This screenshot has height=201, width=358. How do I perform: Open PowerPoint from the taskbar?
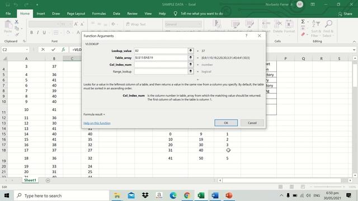[x=229, y=195]
